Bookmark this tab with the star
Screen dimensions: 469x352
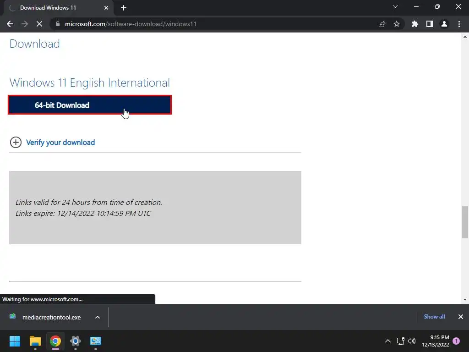click(x=397, y=24)
